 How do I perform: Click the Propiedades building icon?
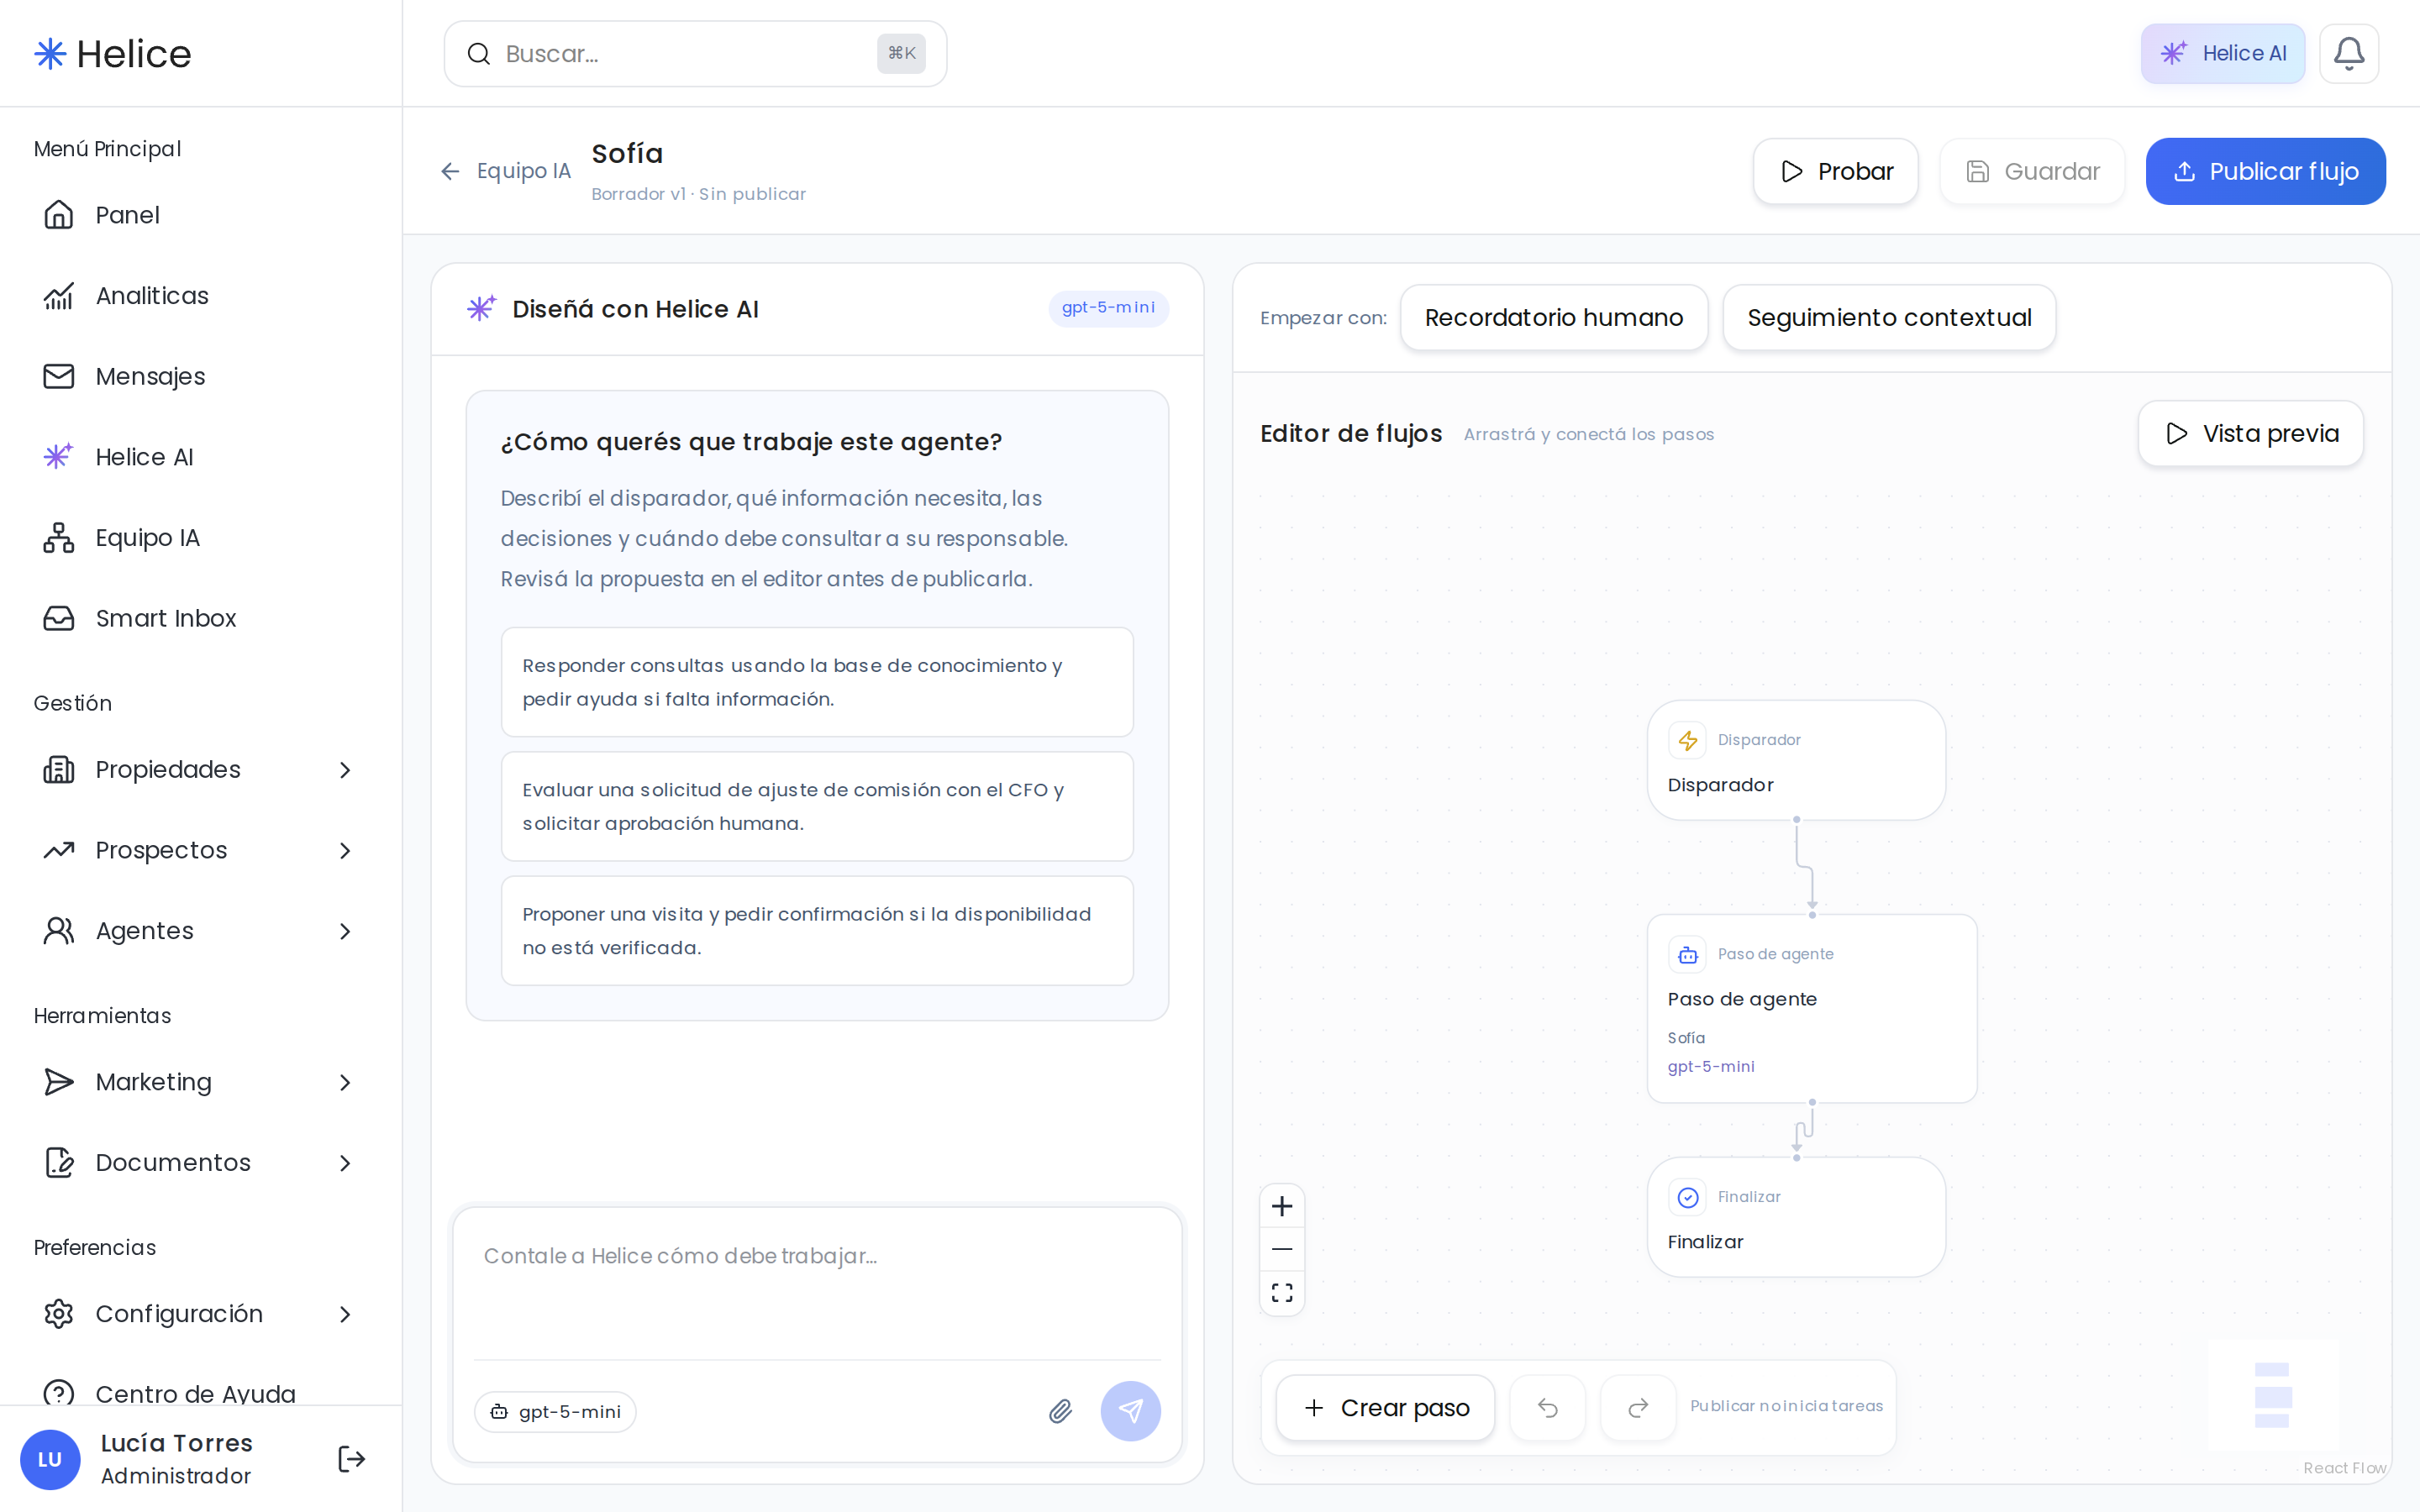pos(59,769)
